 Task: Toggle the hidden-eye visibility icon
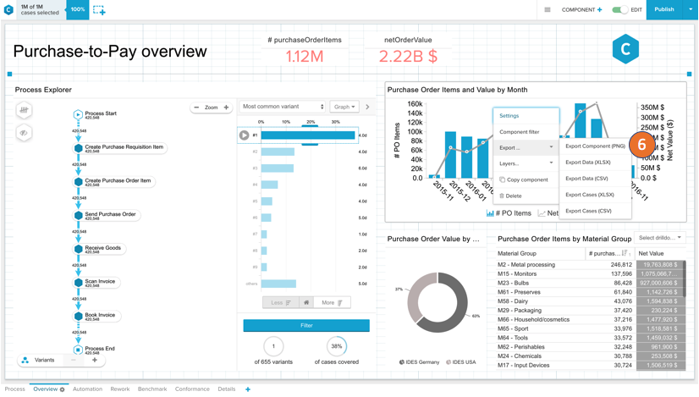pos(24,133)
